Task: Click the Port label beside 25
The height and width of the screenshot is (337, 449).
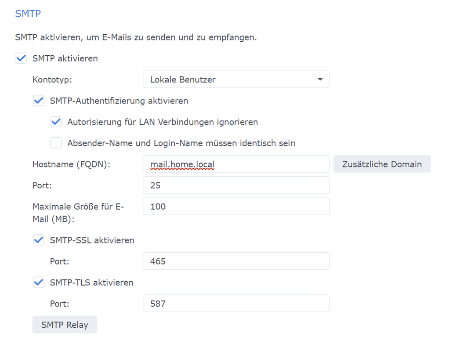Action: (x=42, y=186)
